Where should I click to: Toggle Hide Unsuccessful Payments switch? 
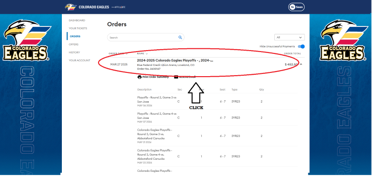click(x=301, y=46)
